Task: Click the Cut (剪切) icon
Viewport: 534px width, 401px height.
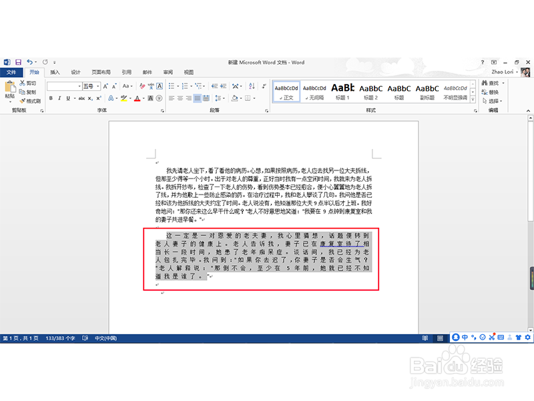Action: click(22, 83)
